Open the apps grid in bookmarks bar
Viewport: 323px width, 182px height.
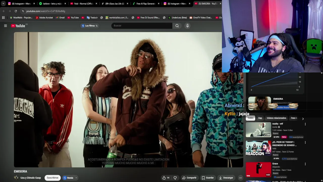point(3,18)
